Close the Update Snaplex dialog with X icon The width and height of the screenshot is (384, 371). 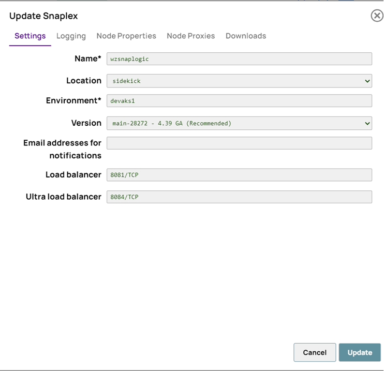pos(377,16)
